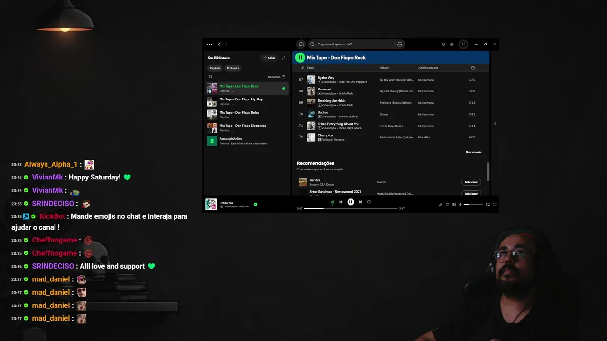Sort by Título column header
607x341 pixels.
click(310, 68)
